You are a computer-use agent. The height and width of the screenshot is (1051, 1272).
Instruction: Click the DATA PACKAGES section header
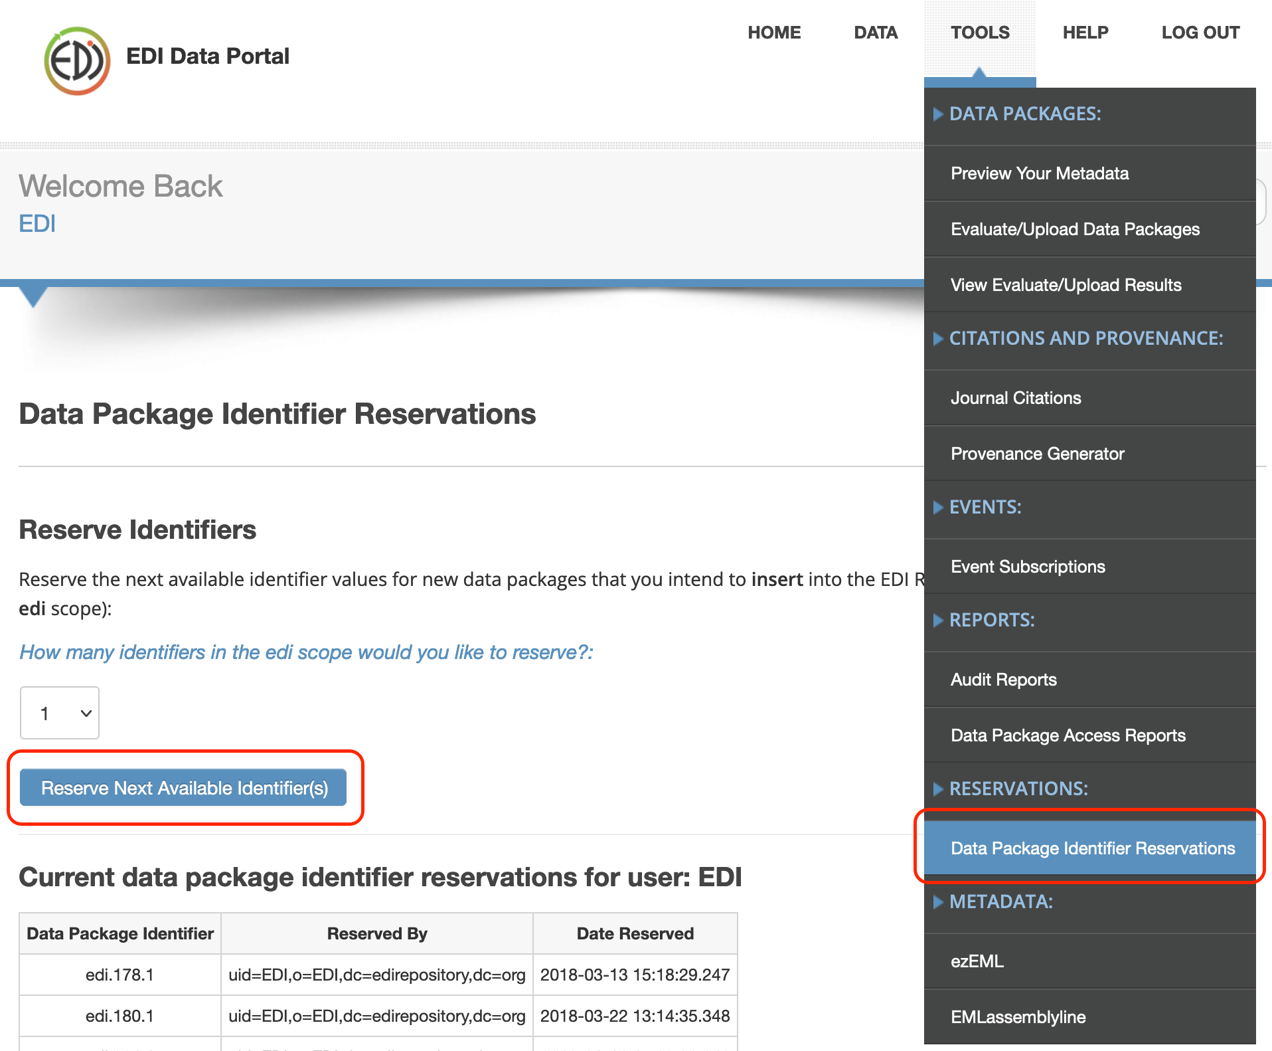(x=1025, y=114)
